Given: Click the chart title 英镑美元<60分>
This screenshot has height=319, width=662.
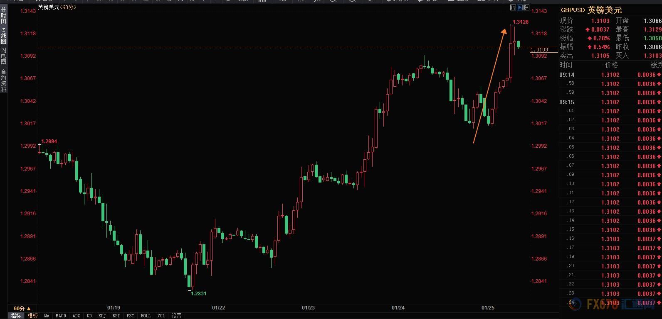Looking at the screenshot, I should tap(57, 7).
